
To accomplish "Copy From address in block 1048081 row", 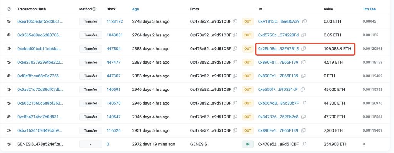I will coord(235,35).
